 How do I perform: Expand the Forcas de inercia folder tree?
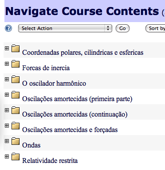7,64
